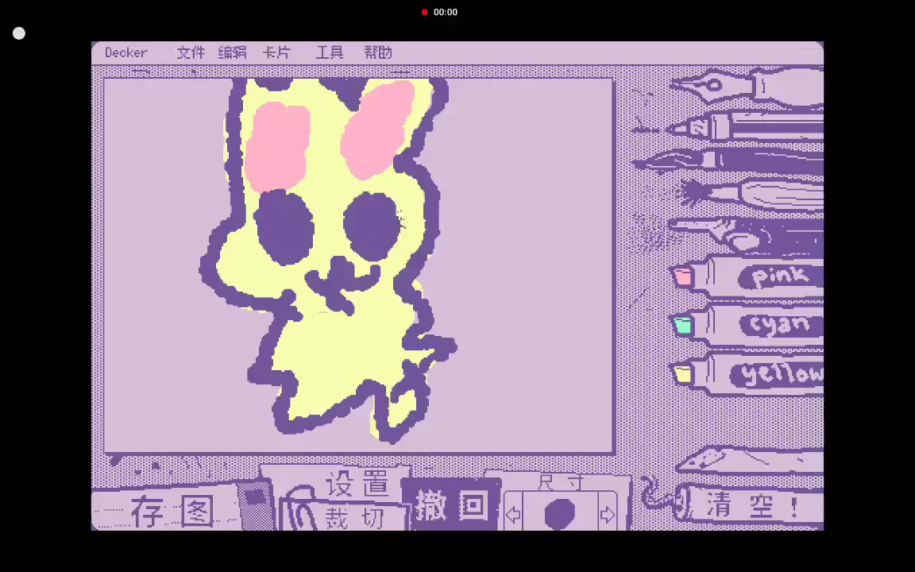Open the 文件 menu

point(190,52)
